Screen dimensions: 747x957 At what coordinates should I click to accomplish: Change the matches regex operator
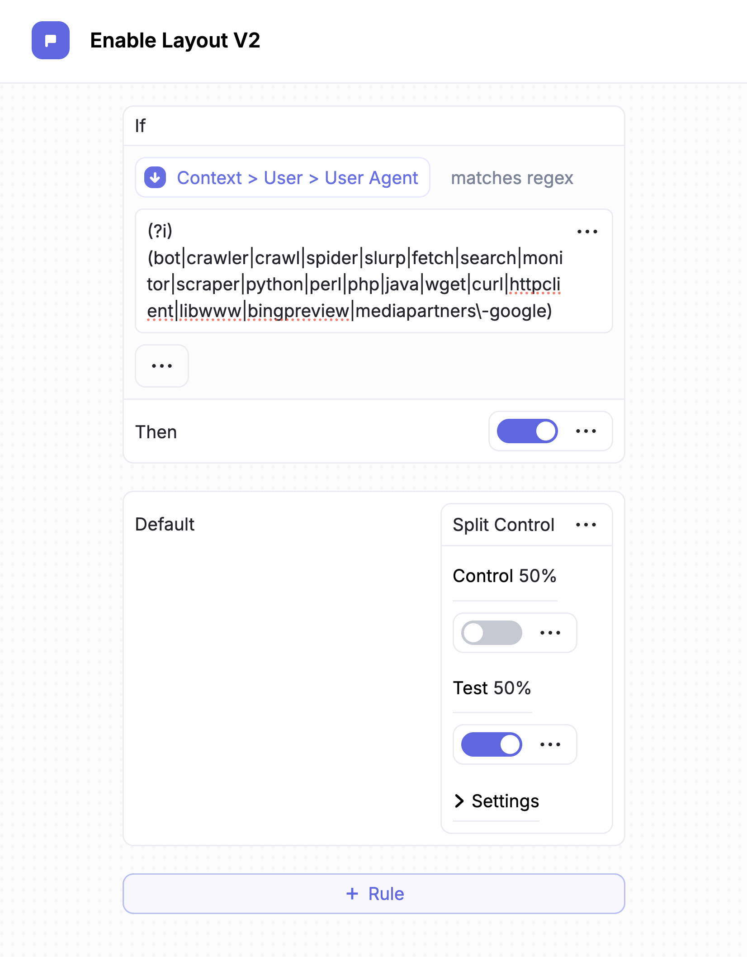tap(512, 178)
